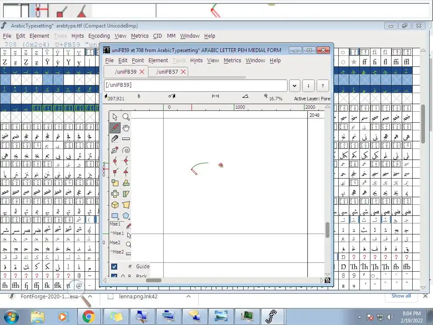
Task: Select the 3D Rotate cube tool
Action: point(115,205)
